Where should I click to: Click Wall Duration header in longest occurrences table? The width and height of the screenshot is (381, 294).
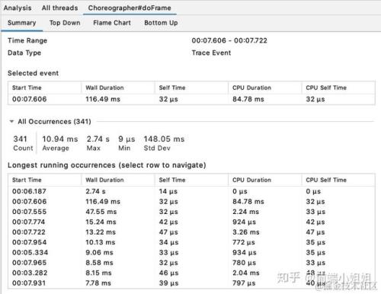104,180
